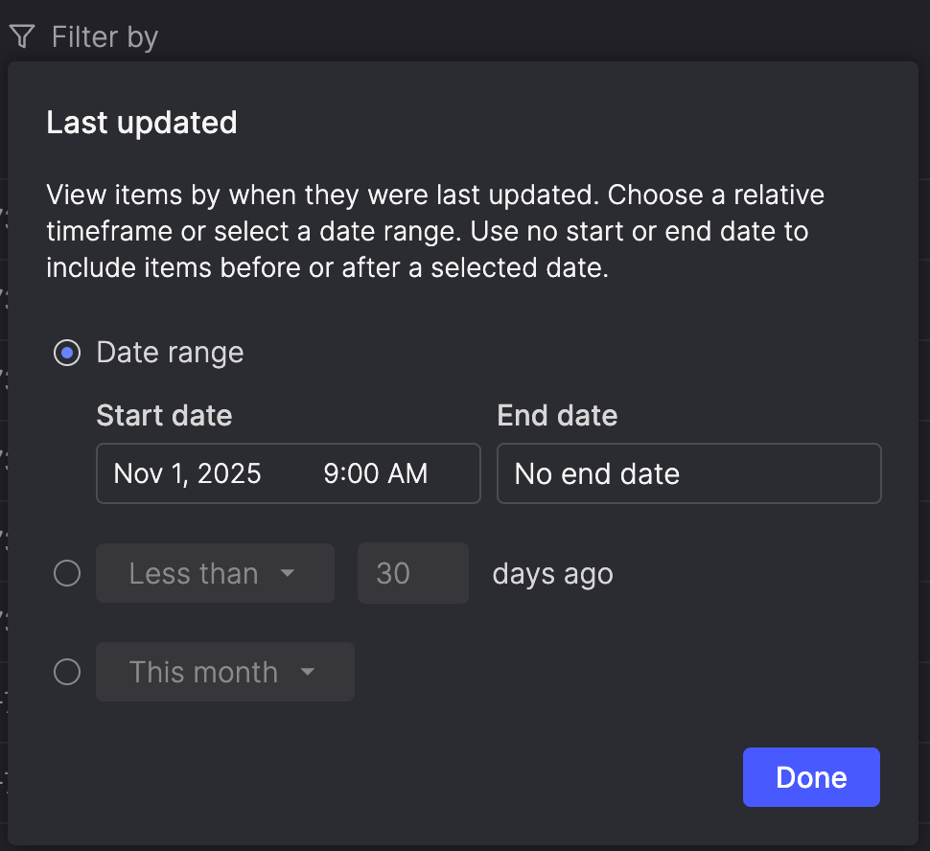Click the "Start date" field label
The width and height of the screenshot is (930, 851).
(164, 416)
